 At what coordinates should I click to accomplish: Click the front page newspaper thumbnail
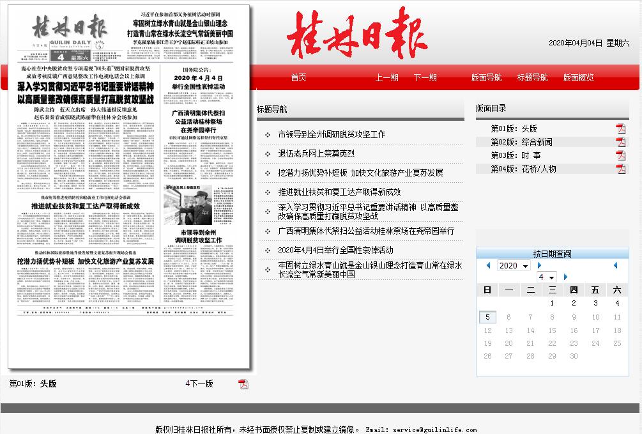129,187
